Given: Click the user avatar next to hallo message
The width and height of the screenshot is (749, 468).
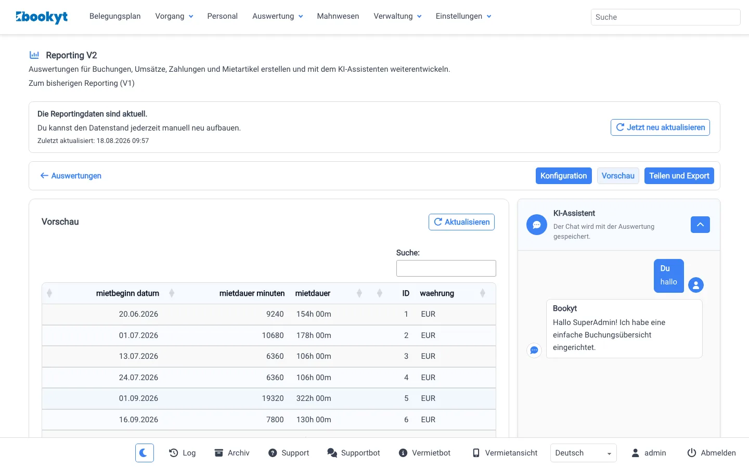Looking at the screenshot, I should click(696, 284).
